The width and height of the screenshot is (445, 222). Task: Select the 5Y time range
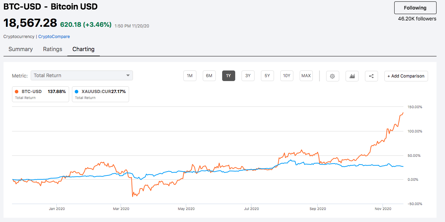pos(267,76)
